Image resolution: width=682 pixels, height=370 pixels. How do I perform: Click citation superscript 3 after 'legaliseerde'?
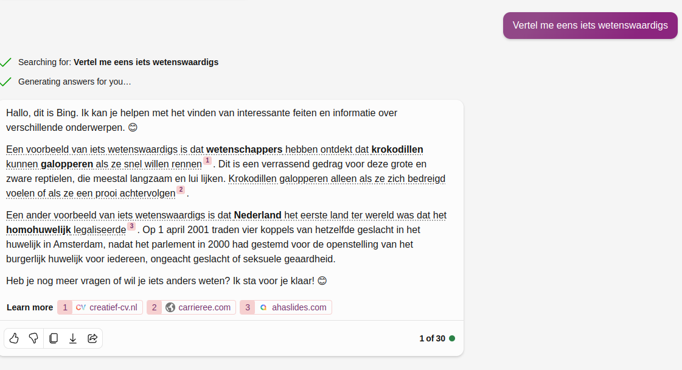pos(131,226)
